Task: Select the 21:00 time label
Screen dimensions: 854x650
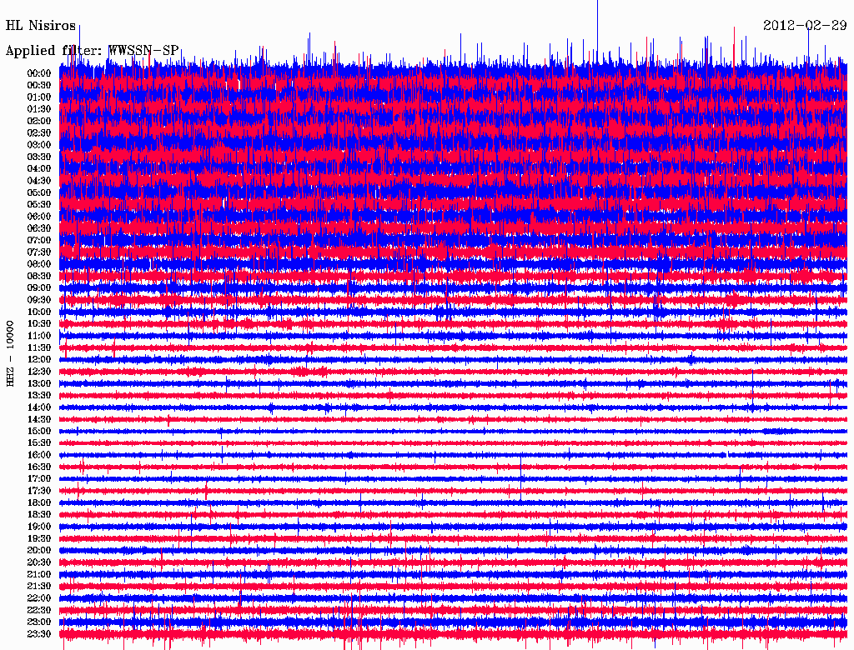Action: point(39,574)
